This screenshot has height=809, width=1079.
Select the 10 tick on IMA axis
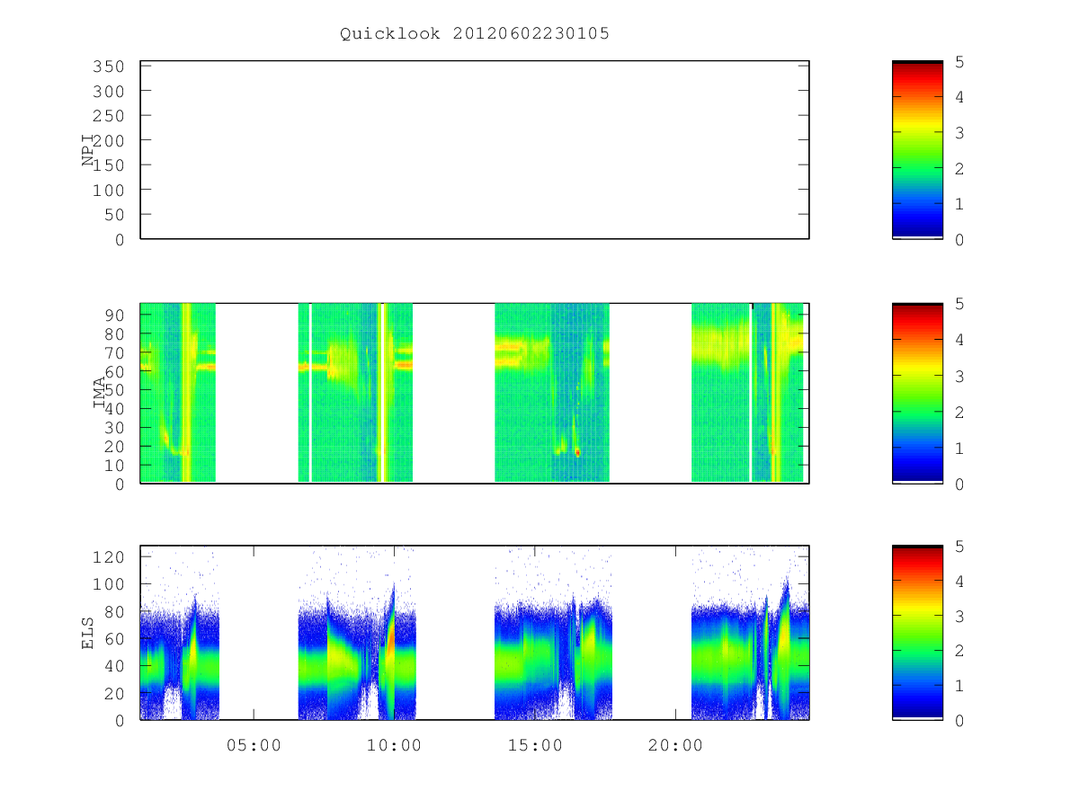click(113, 466)
